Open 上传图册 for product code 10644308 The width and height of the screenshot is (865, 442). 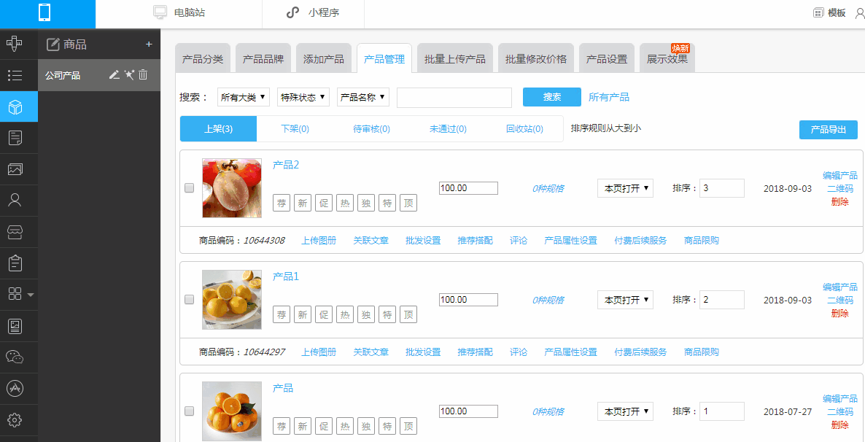318,241
